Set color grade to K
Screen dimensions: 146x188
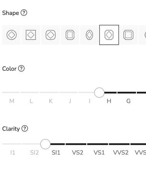51,101
